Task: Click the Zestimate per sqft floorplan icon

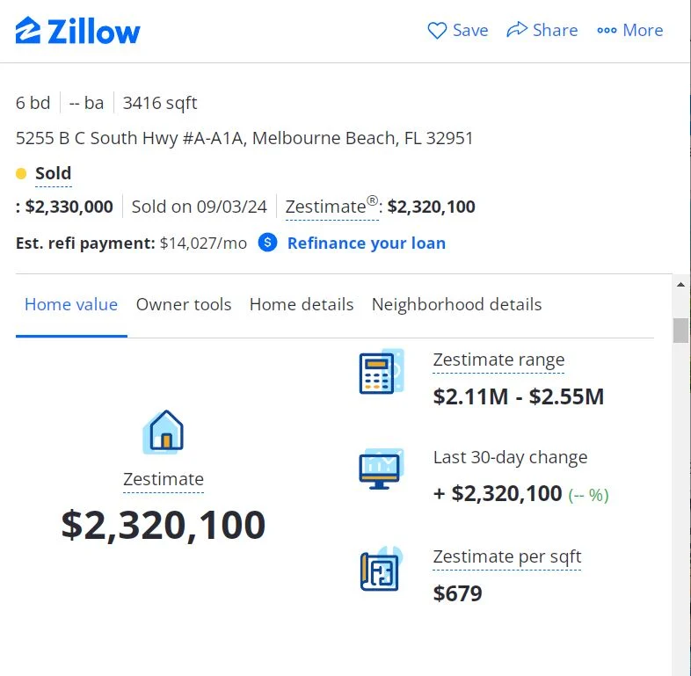Action: 381,570
